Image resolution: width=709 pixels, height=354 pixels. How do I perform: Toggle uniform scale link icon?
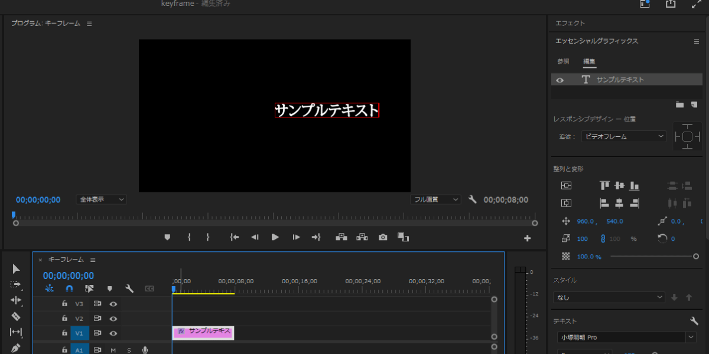(x=603, y=239)
